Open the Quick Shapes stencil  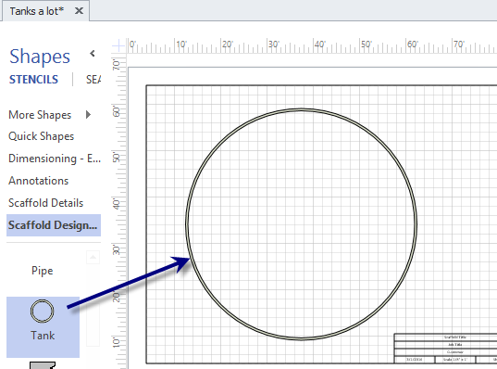click(x=42, y=136)
